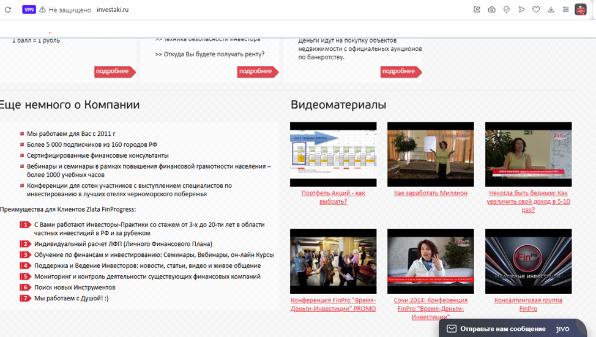Click the jivo logo in chat widget

[563, 329]
